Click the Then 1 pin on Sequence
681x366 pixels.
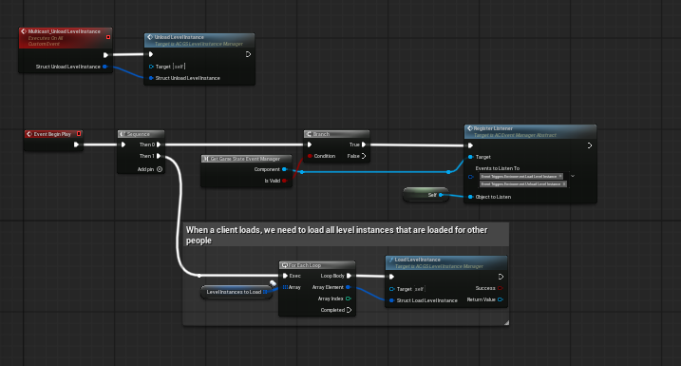[x=159, y=156]
